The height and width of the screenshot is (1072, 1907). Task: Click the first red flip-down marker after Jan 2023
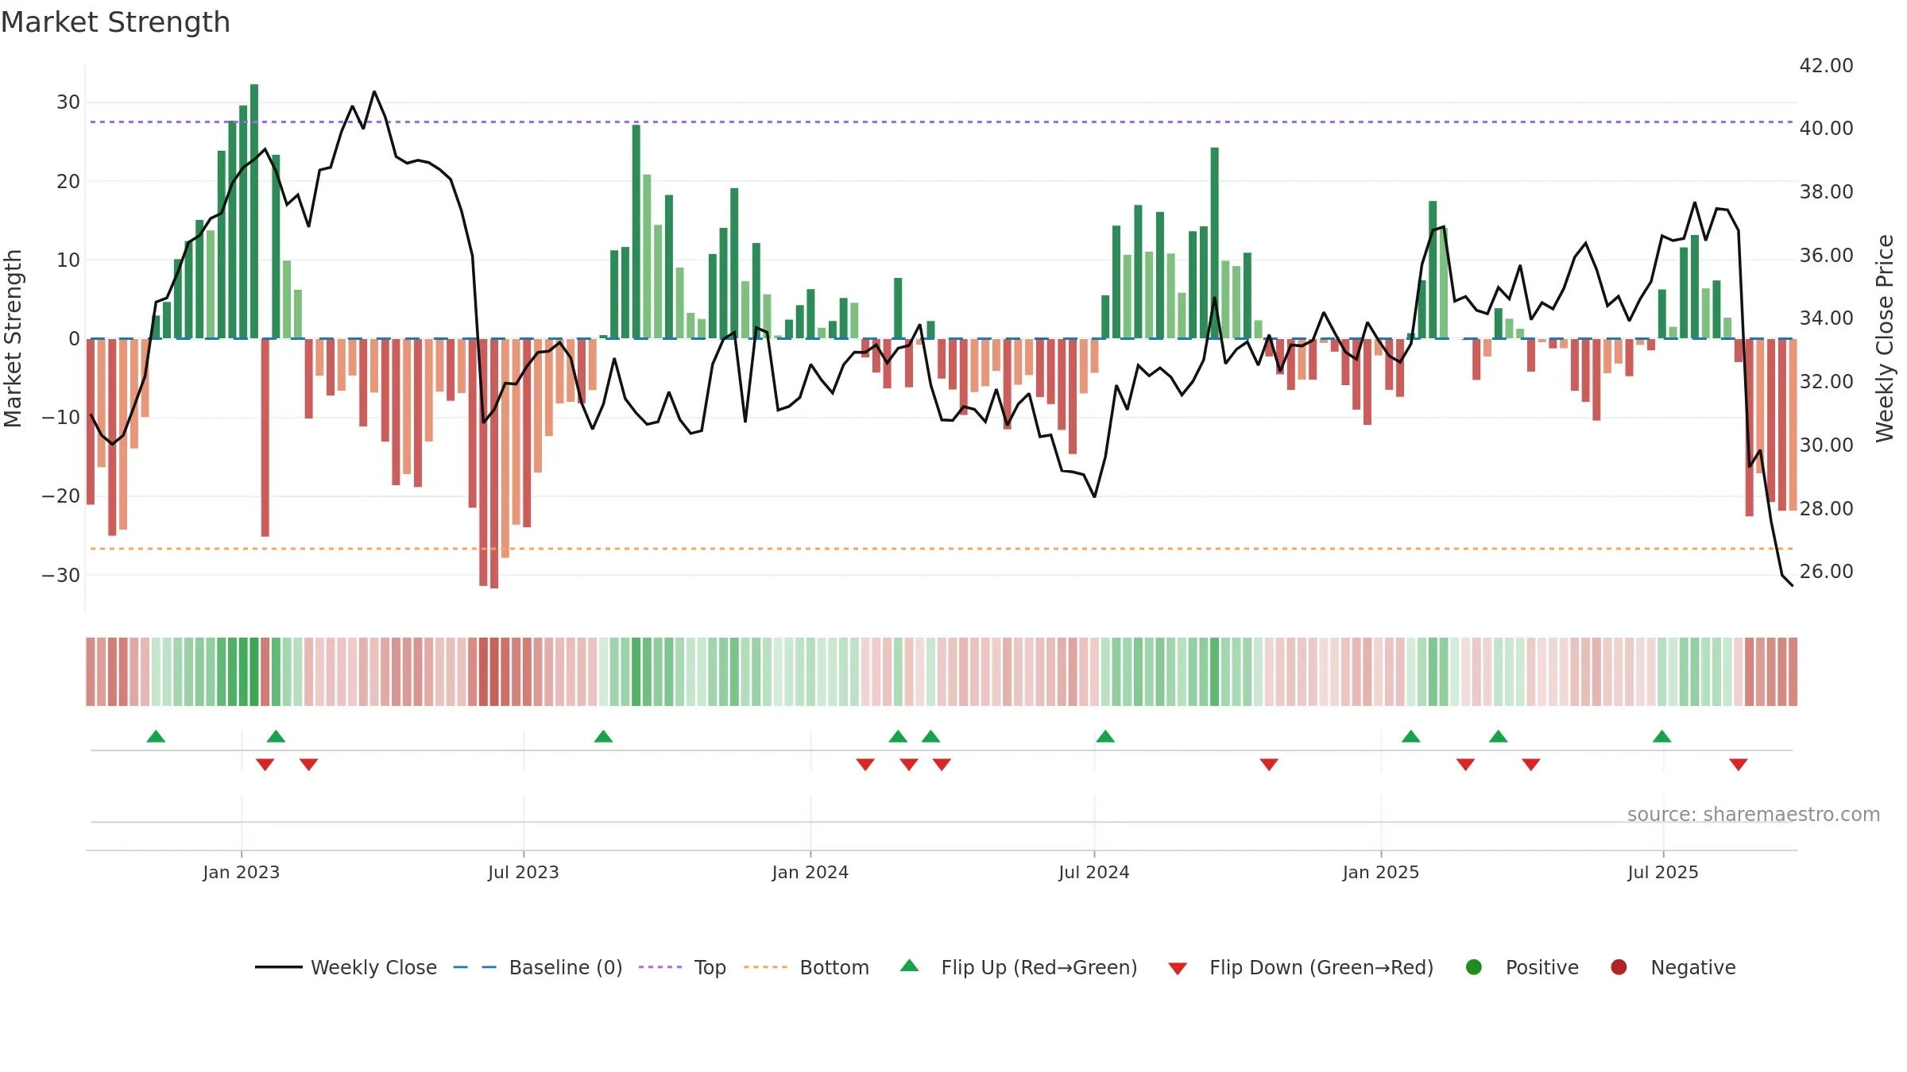[x=265, y=764]
